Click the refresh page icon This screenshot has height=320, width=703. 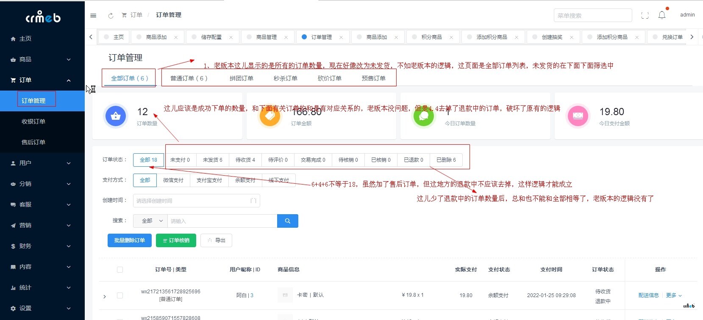pyautogui.click(x=111, y=16)
